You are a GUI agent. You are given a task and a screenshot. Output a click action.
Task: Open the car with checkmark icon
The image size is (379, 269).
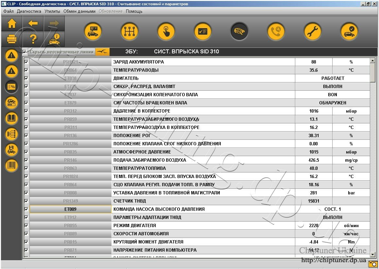pyautogui.click(x=349, y=31)
